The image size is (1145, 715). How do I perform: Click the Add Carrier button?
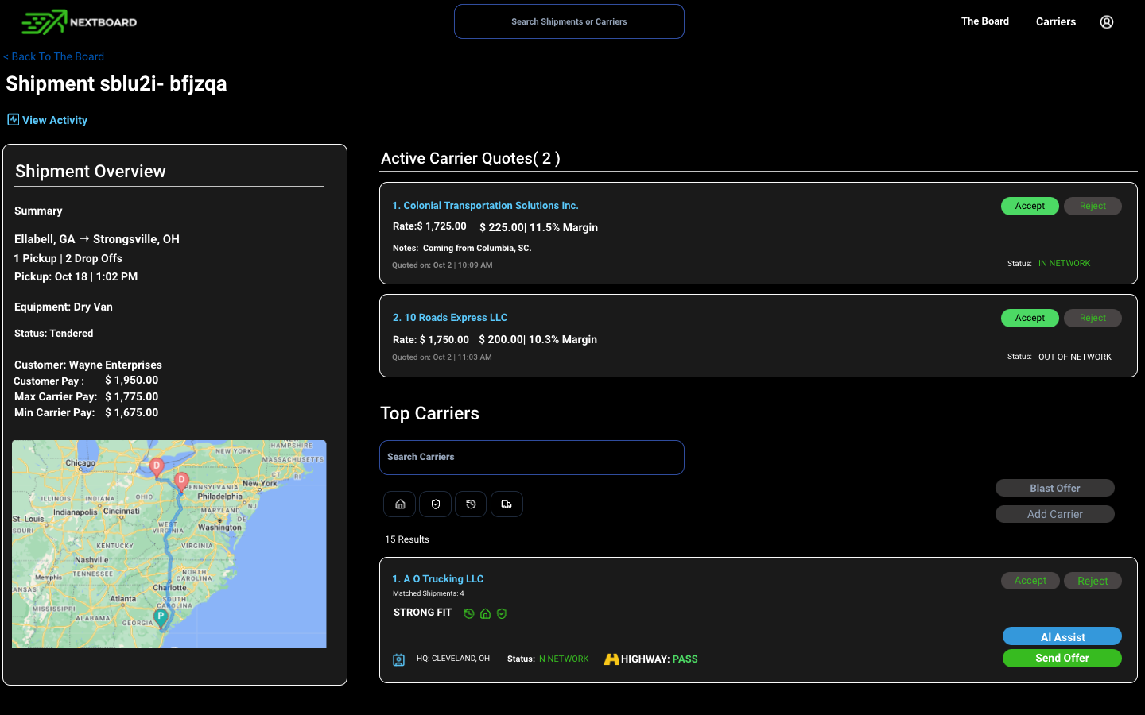[1055, 514]
